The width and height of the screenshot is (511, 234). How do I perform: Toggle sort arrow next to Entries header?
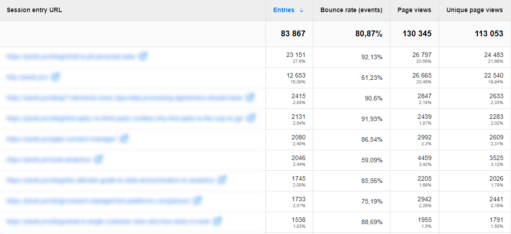(301, 10)
